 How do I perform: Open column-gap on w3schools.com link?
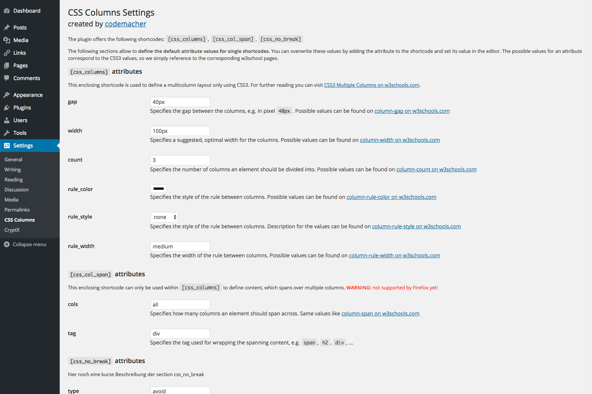pyautogui.click(x=412, y=111)
